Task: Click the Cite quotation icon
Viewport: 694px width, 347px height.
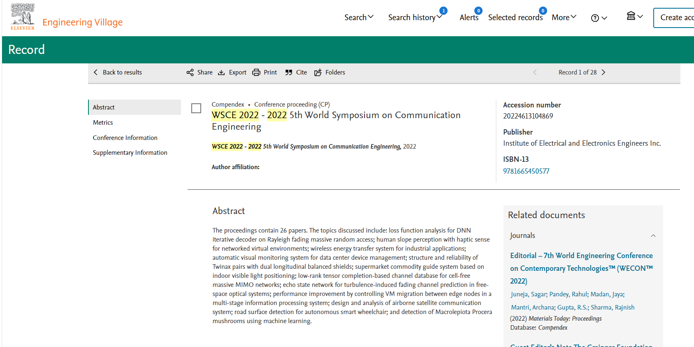Action: (289, 72)
